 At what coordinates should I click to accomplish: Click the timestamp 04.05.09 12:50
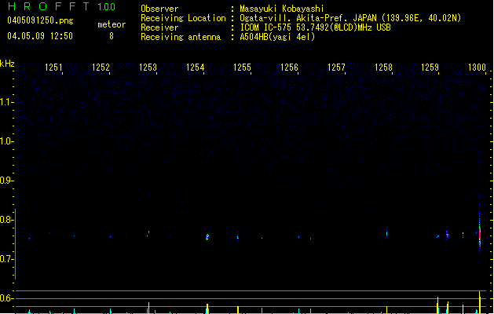point(40,36)
